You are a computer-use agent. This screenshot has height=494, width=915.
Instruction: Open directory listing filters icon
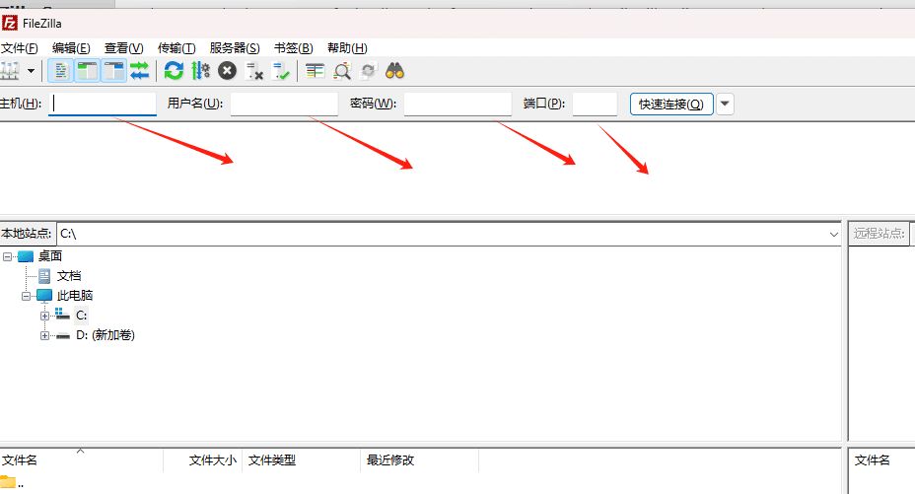click(x=315, y=71)
